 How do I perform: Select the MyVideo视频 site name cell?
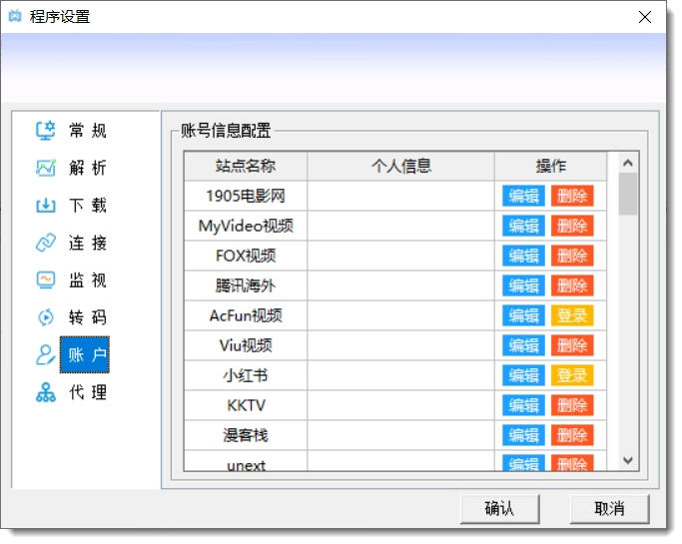point(246,227)
